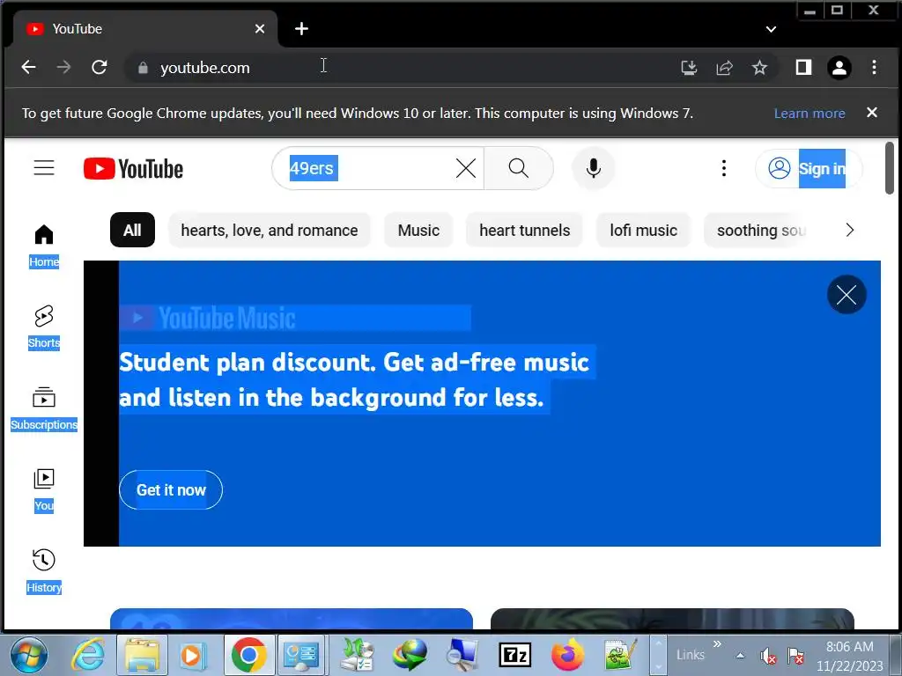Open Windows Media Player from taskbar

pyautogui.click(x=195, y=655)
